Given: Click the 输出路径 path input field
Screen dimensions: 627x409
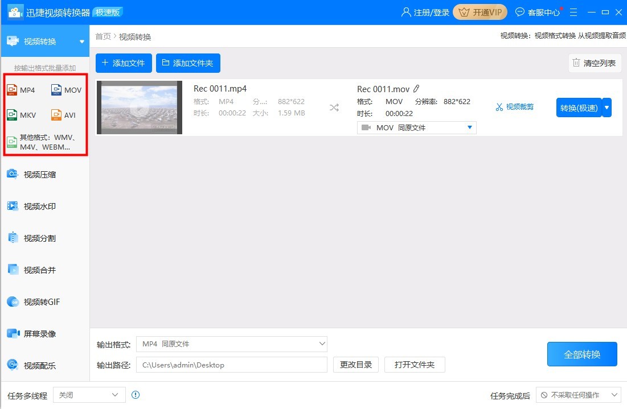Looking at the screenshot, I should point(231,365).
